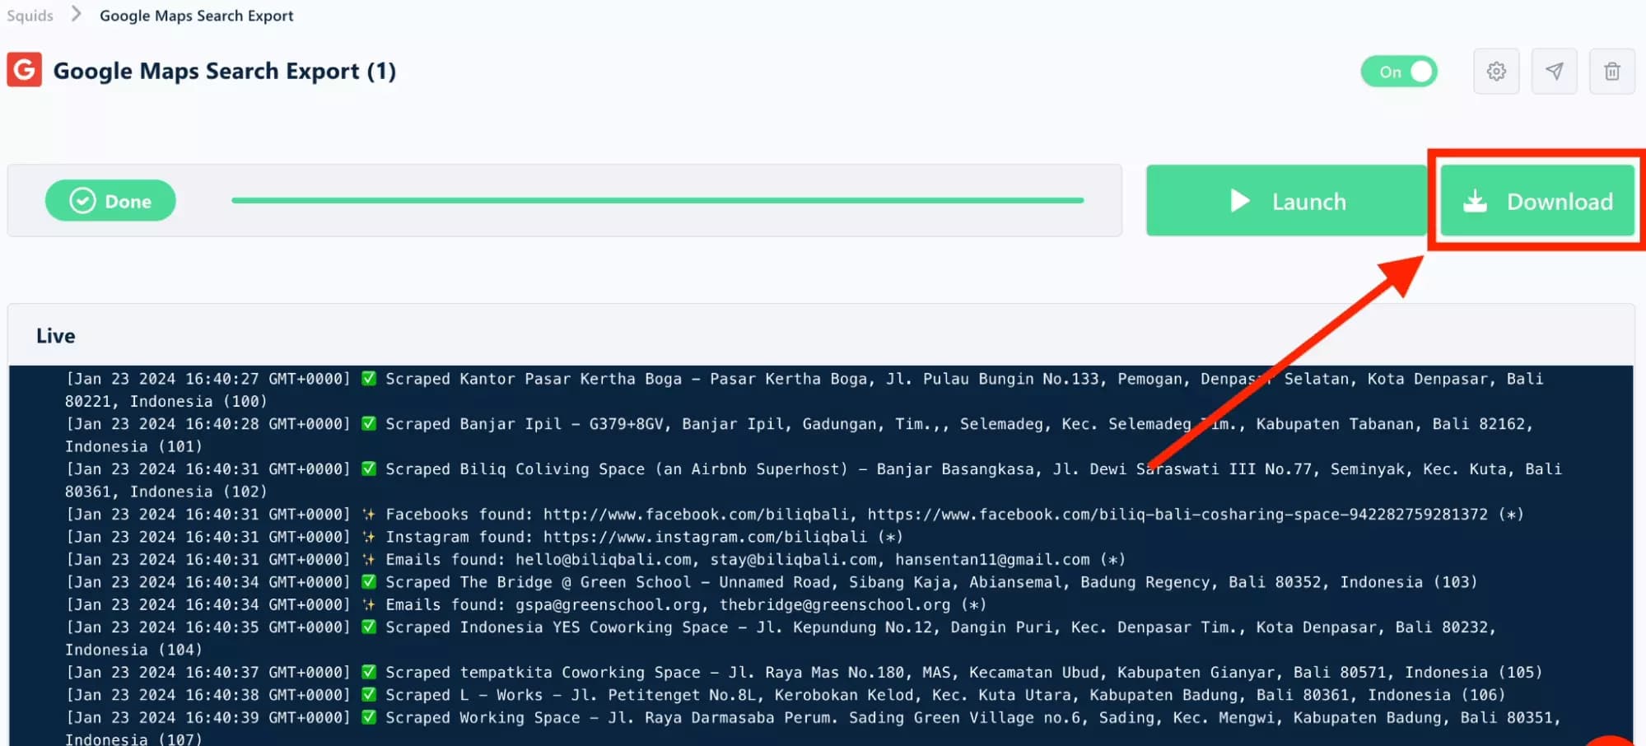
Task: Open the squid settings gear icon
Action: (x=1496, y=72)
